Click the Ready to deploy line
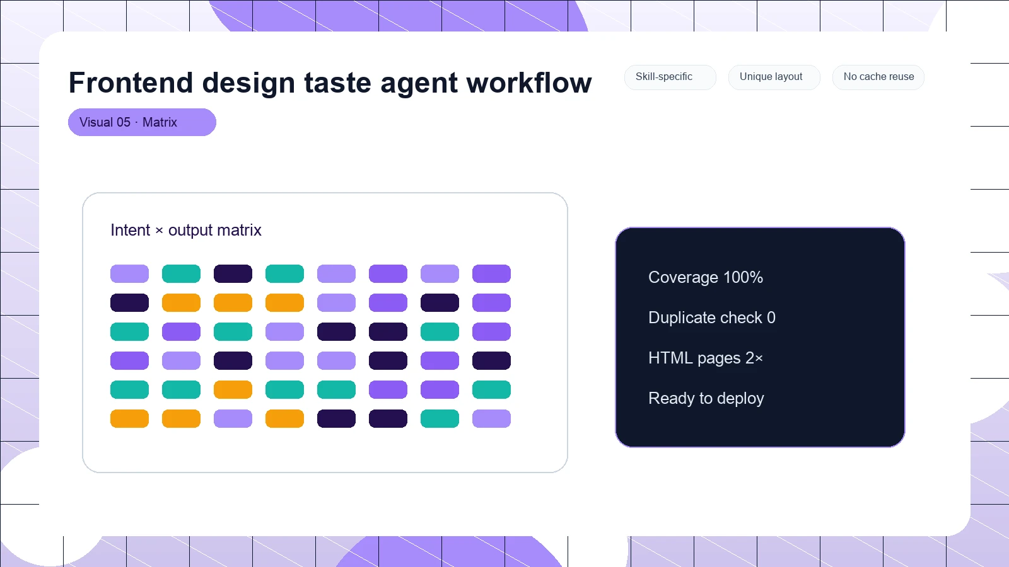1009x567 pixels. 706,398
